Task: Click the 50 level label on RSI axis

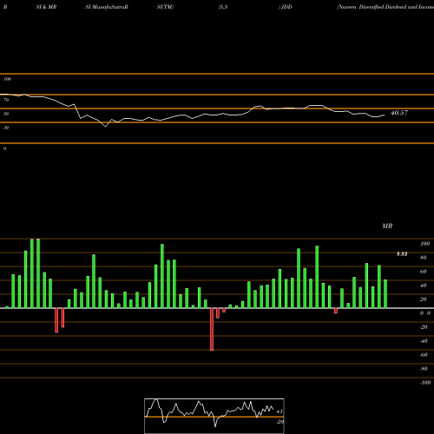Action: click(x=6, y=114)
